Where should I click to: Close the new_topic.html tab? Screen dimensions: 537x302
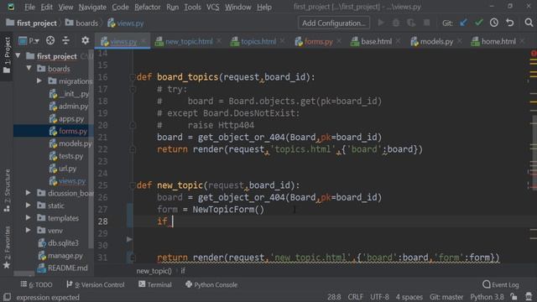[x=219, y=41]
